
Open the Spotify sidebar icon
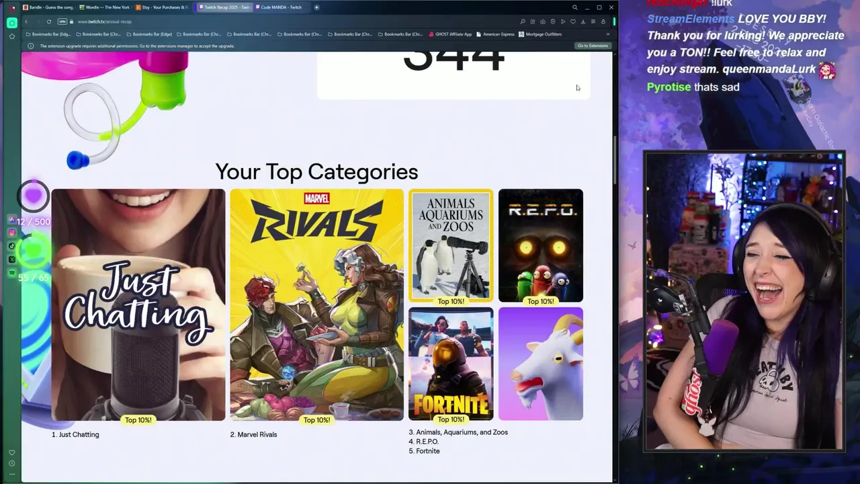pos(12,273)
